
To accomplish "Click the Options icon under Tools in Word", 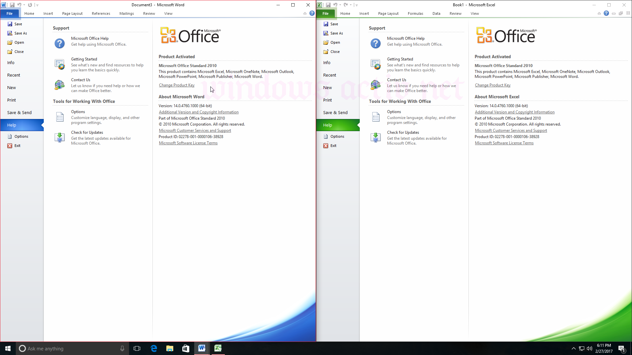I will point(60,117).
